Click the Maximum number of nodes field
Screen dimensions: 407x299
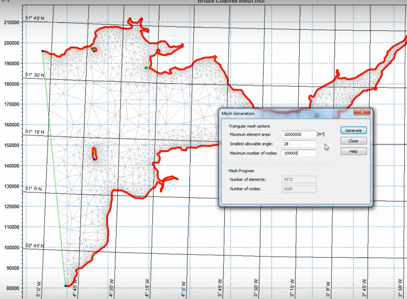tap(299, 153)
